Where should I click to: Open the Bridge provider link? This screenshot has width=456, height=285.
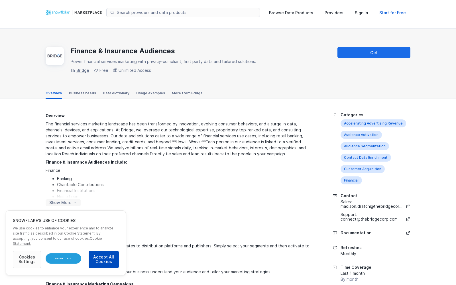pos(83,70)
